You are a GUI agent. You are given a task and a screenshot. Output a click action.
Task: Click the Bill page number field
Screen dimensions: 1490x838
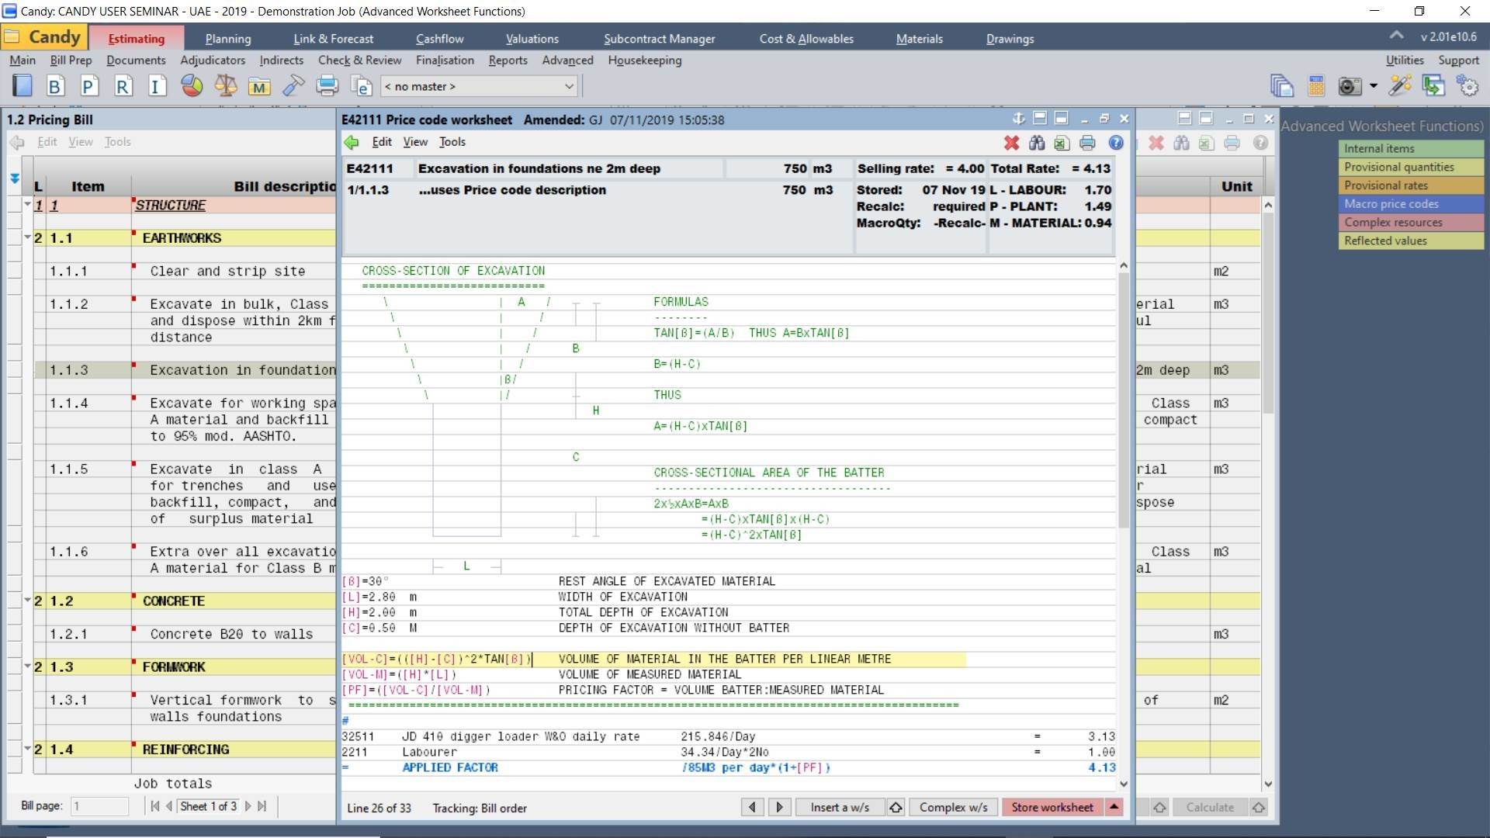[99, 806]
